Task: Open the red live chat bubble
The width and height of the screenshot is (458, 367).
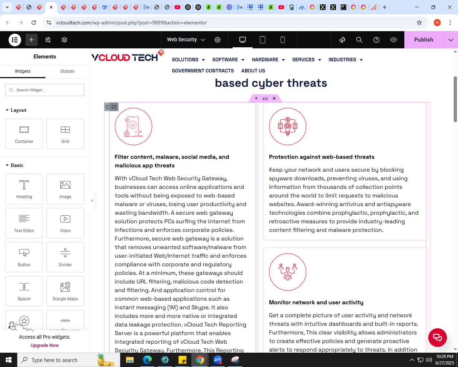Action: [438, 338]
